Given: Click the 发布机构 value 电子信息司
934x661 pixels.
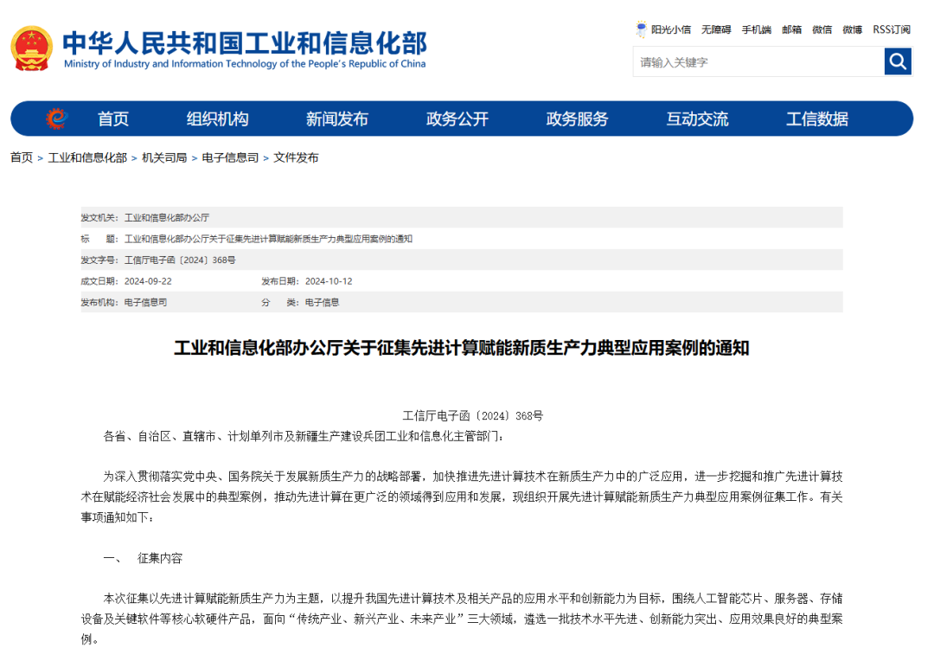Looking at the screenshot, I should point(145,302).
